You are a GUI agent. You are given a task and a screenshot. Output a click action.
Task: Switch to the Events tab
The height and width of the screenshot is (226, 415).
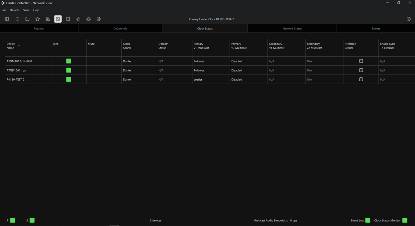pos(376,28)
